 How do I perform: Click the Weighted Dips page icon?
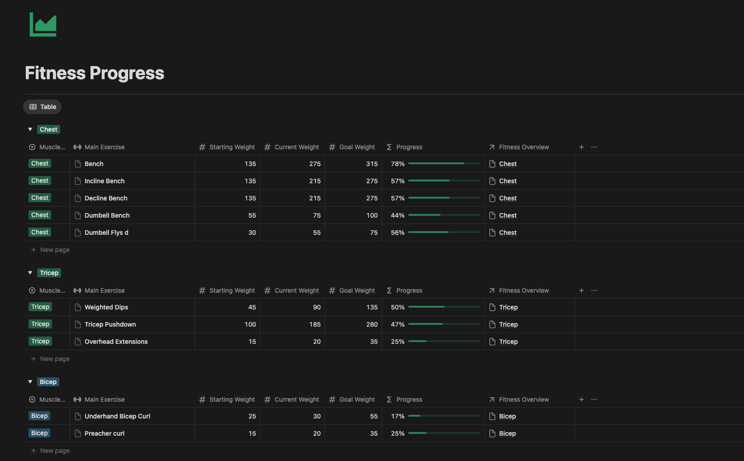78,307
